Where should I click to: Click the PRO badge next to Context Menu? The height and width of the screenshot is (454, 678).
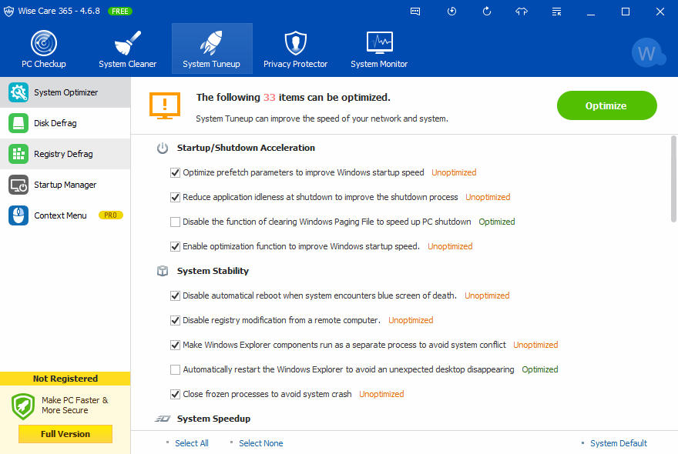pyautogui.click(x=111, y=215)
